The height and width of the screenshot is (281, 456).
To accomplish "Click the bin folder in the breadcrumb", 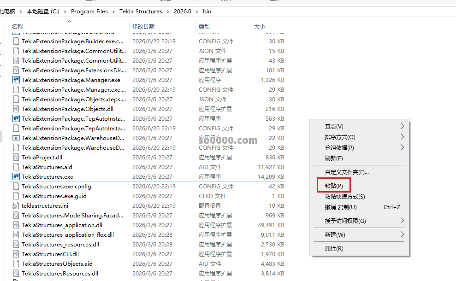I will pyautogui.click(x=207, y=12).
